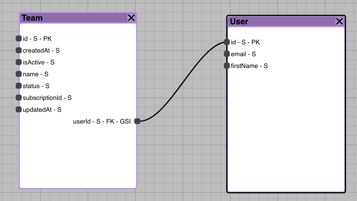
Task: Click input port of User id - S - PK
Action: point(227,42)
